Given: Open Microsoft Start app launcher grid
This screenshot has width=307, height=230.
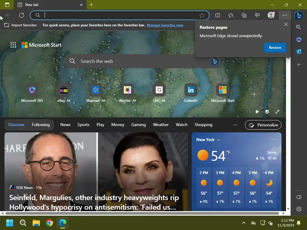Looking at the screenshot, I should [13, 45].
